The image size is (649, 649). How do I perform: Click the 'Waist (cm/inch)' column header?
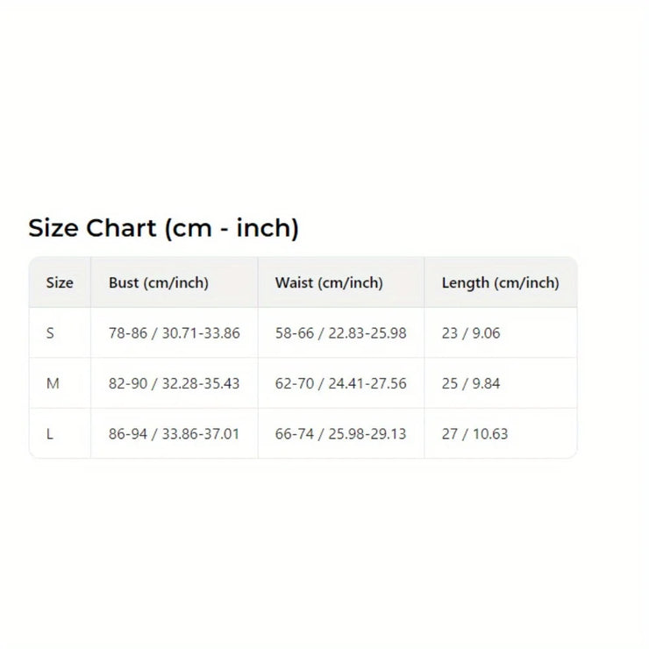(329, 282)
